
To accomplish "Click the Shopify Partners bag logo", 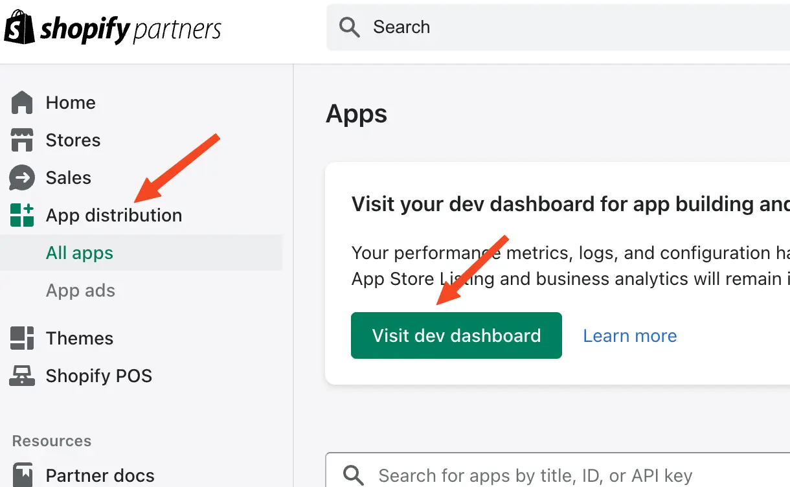I will click(x=19, y=28).
